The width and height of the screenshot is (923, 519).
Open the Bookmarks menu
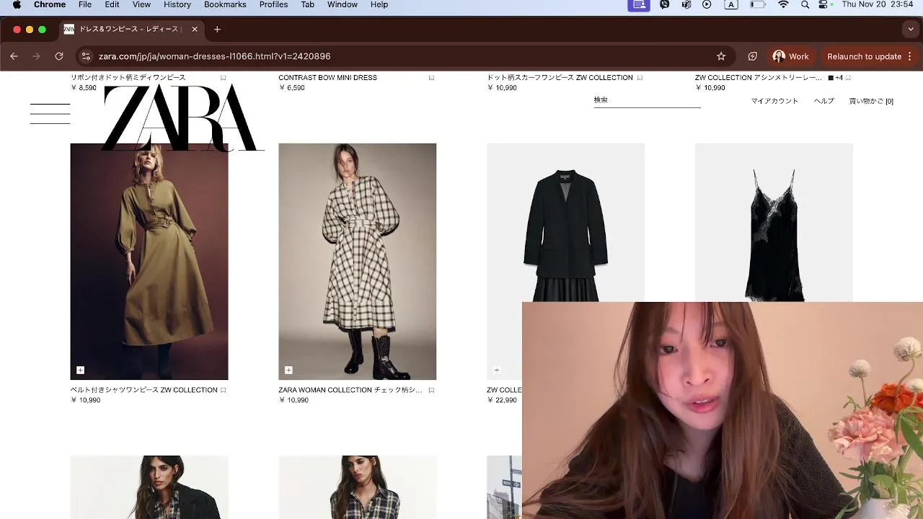pos(225,5)
